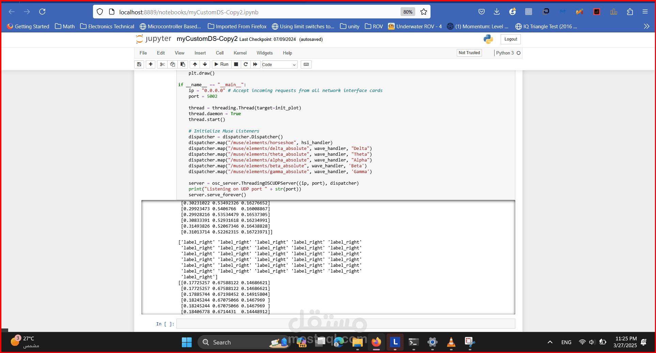
Task: Open the Using limit switches bookmark
Action: [x=303, y=27]
